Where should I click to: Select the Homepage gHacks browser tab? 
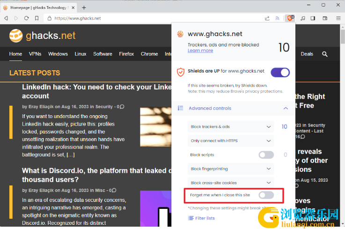coord(39,7)
